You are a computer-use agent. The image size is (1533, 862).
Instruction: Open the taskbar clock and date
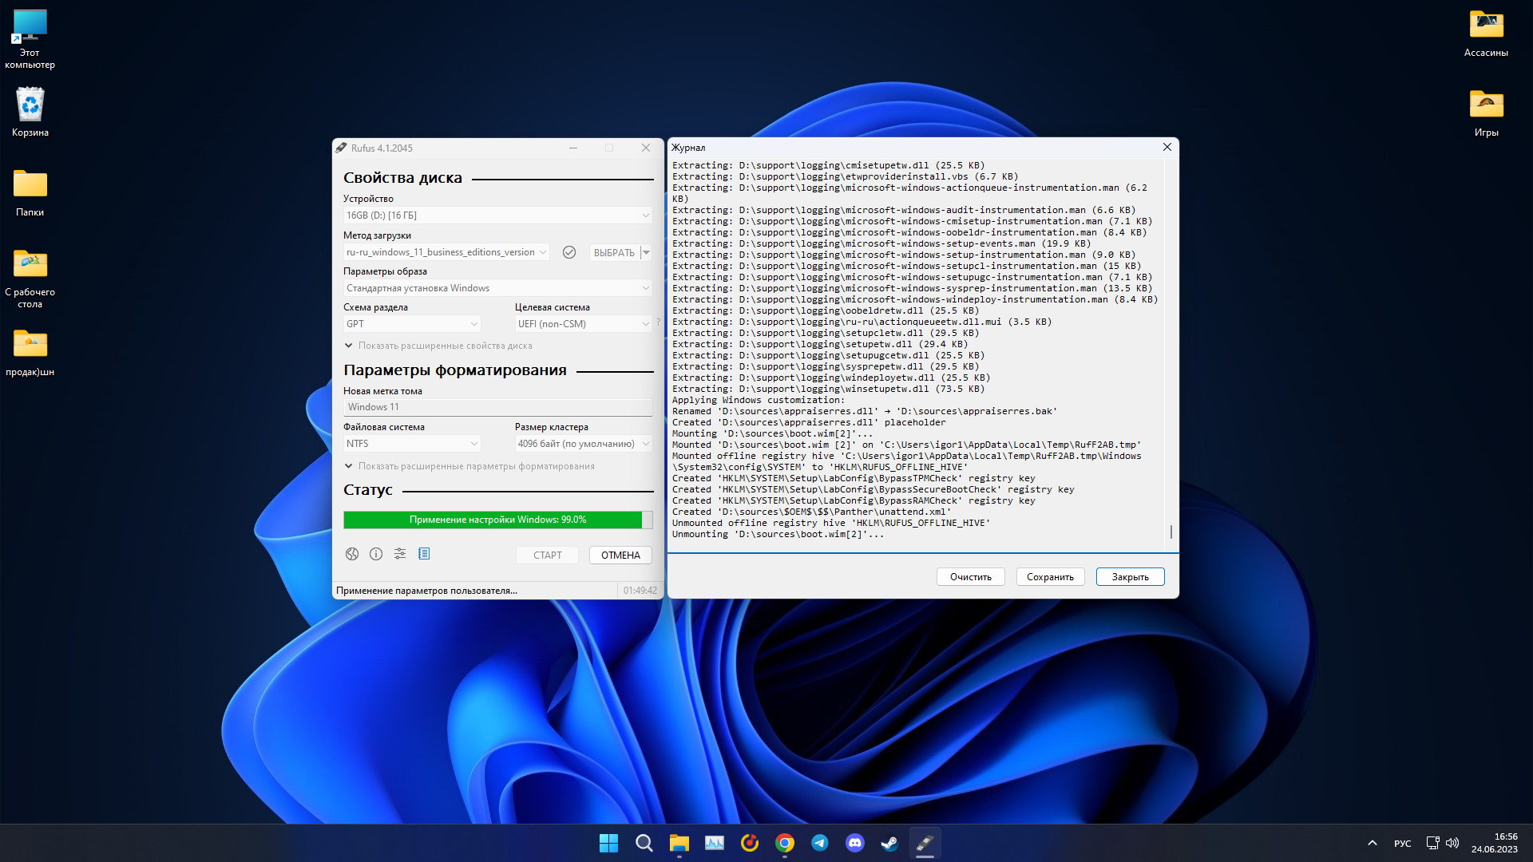(1494, 843)
